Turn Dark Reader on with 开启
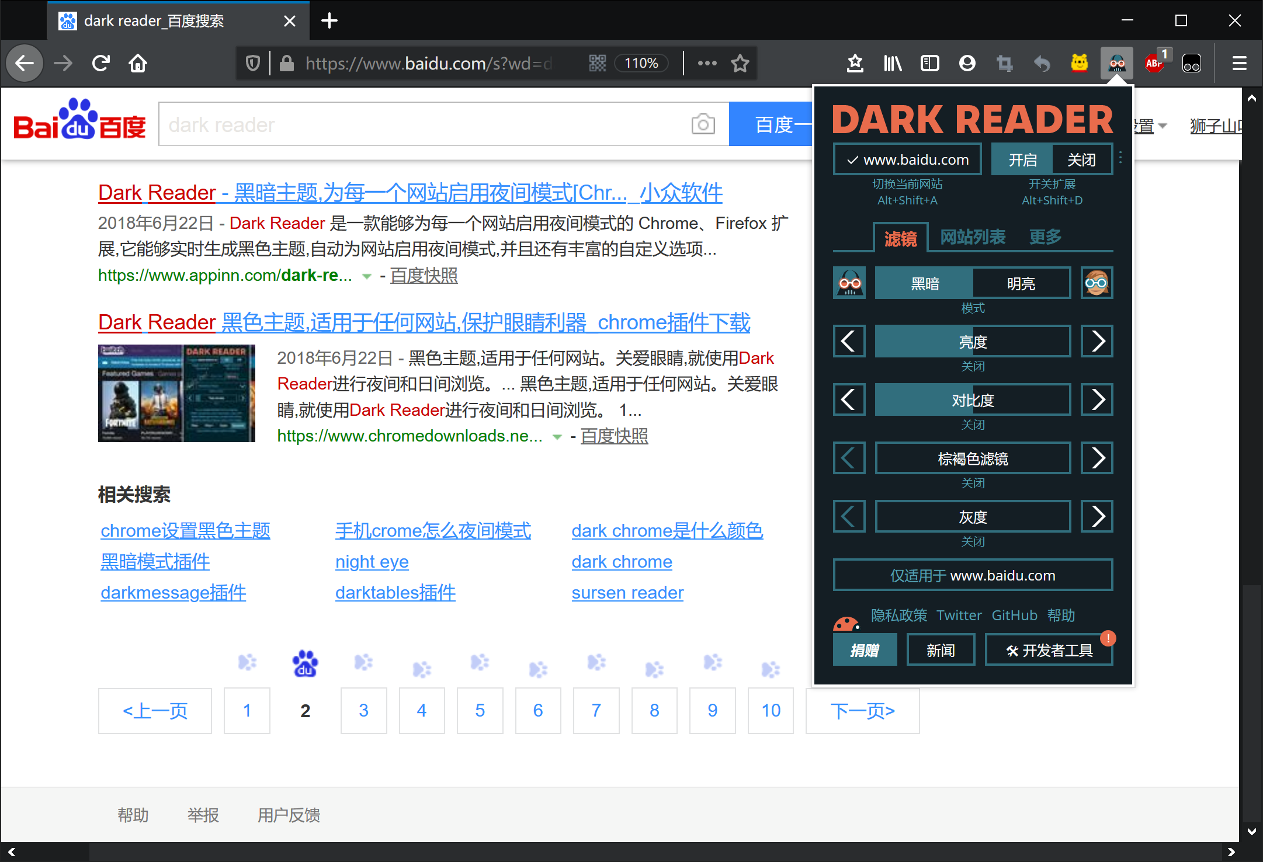The width and height of the screenshot is (1263, 862). pos(1022,159)
